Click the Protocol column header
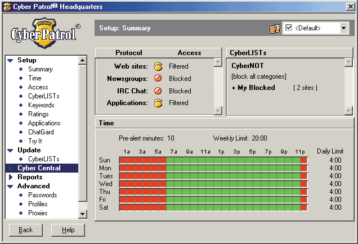The width and height of the screenshot is (358, 244). coord(129,53)
